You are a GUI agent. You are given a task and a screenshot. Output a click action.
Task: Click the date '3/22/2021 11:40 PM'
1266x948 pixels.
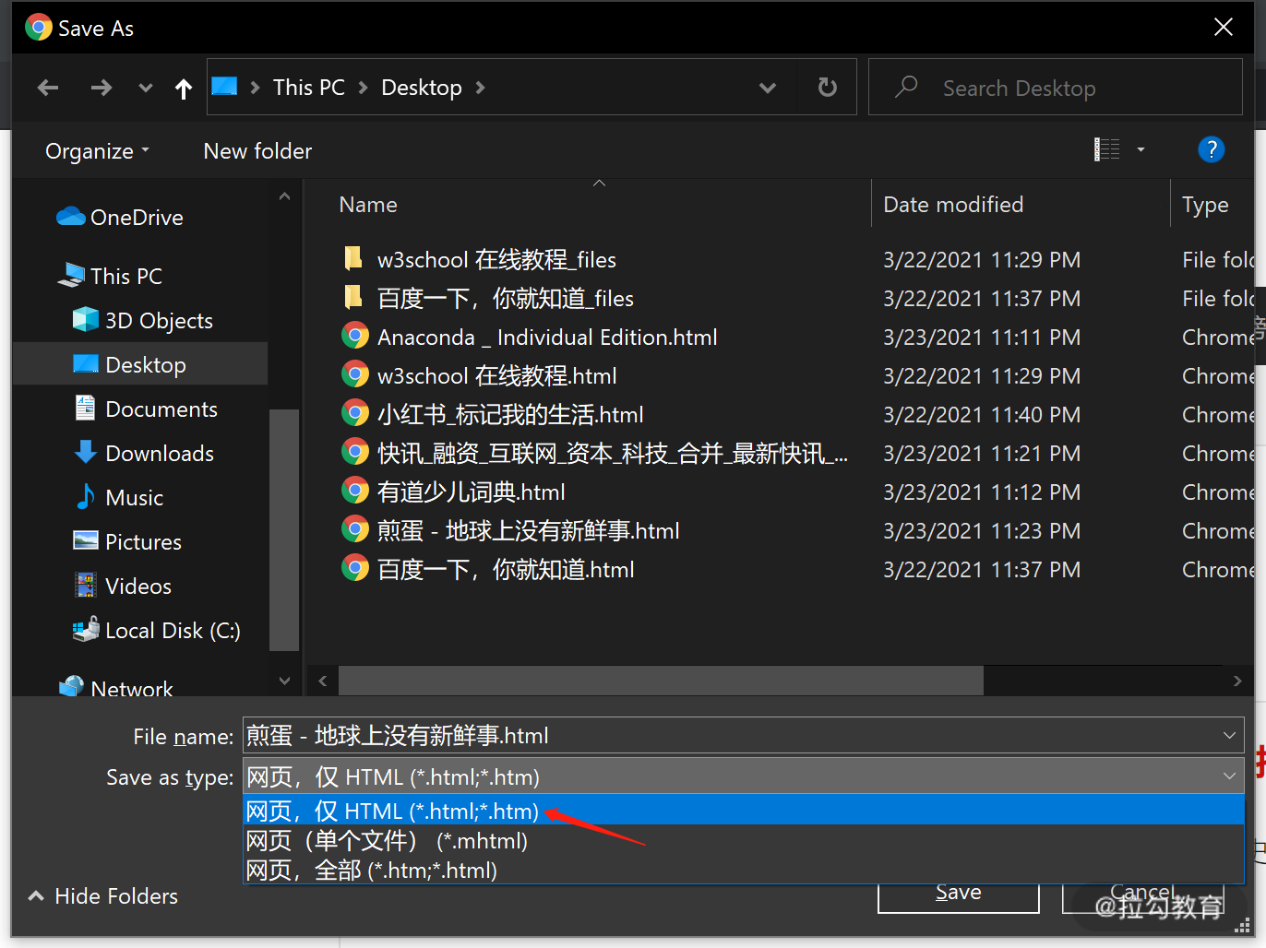pyautogui.click(x=982, y=415)
